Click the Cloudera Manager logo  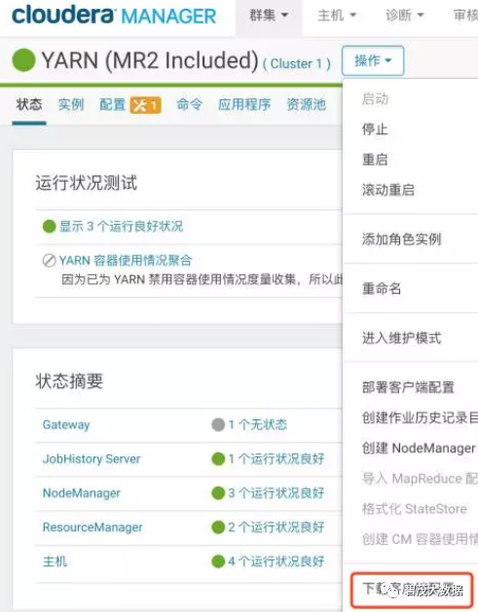point(114,16)
